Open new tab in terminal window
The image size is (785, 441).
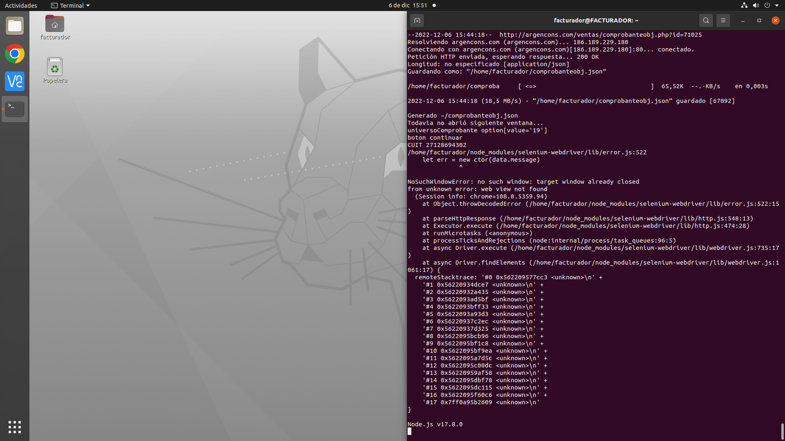click(417, 20)
